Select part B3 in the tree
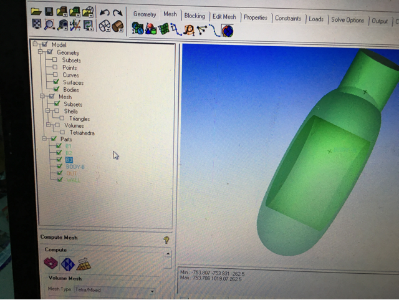This screenshot has height=300, width=399. pyautogui.click(x=69, y=160)
